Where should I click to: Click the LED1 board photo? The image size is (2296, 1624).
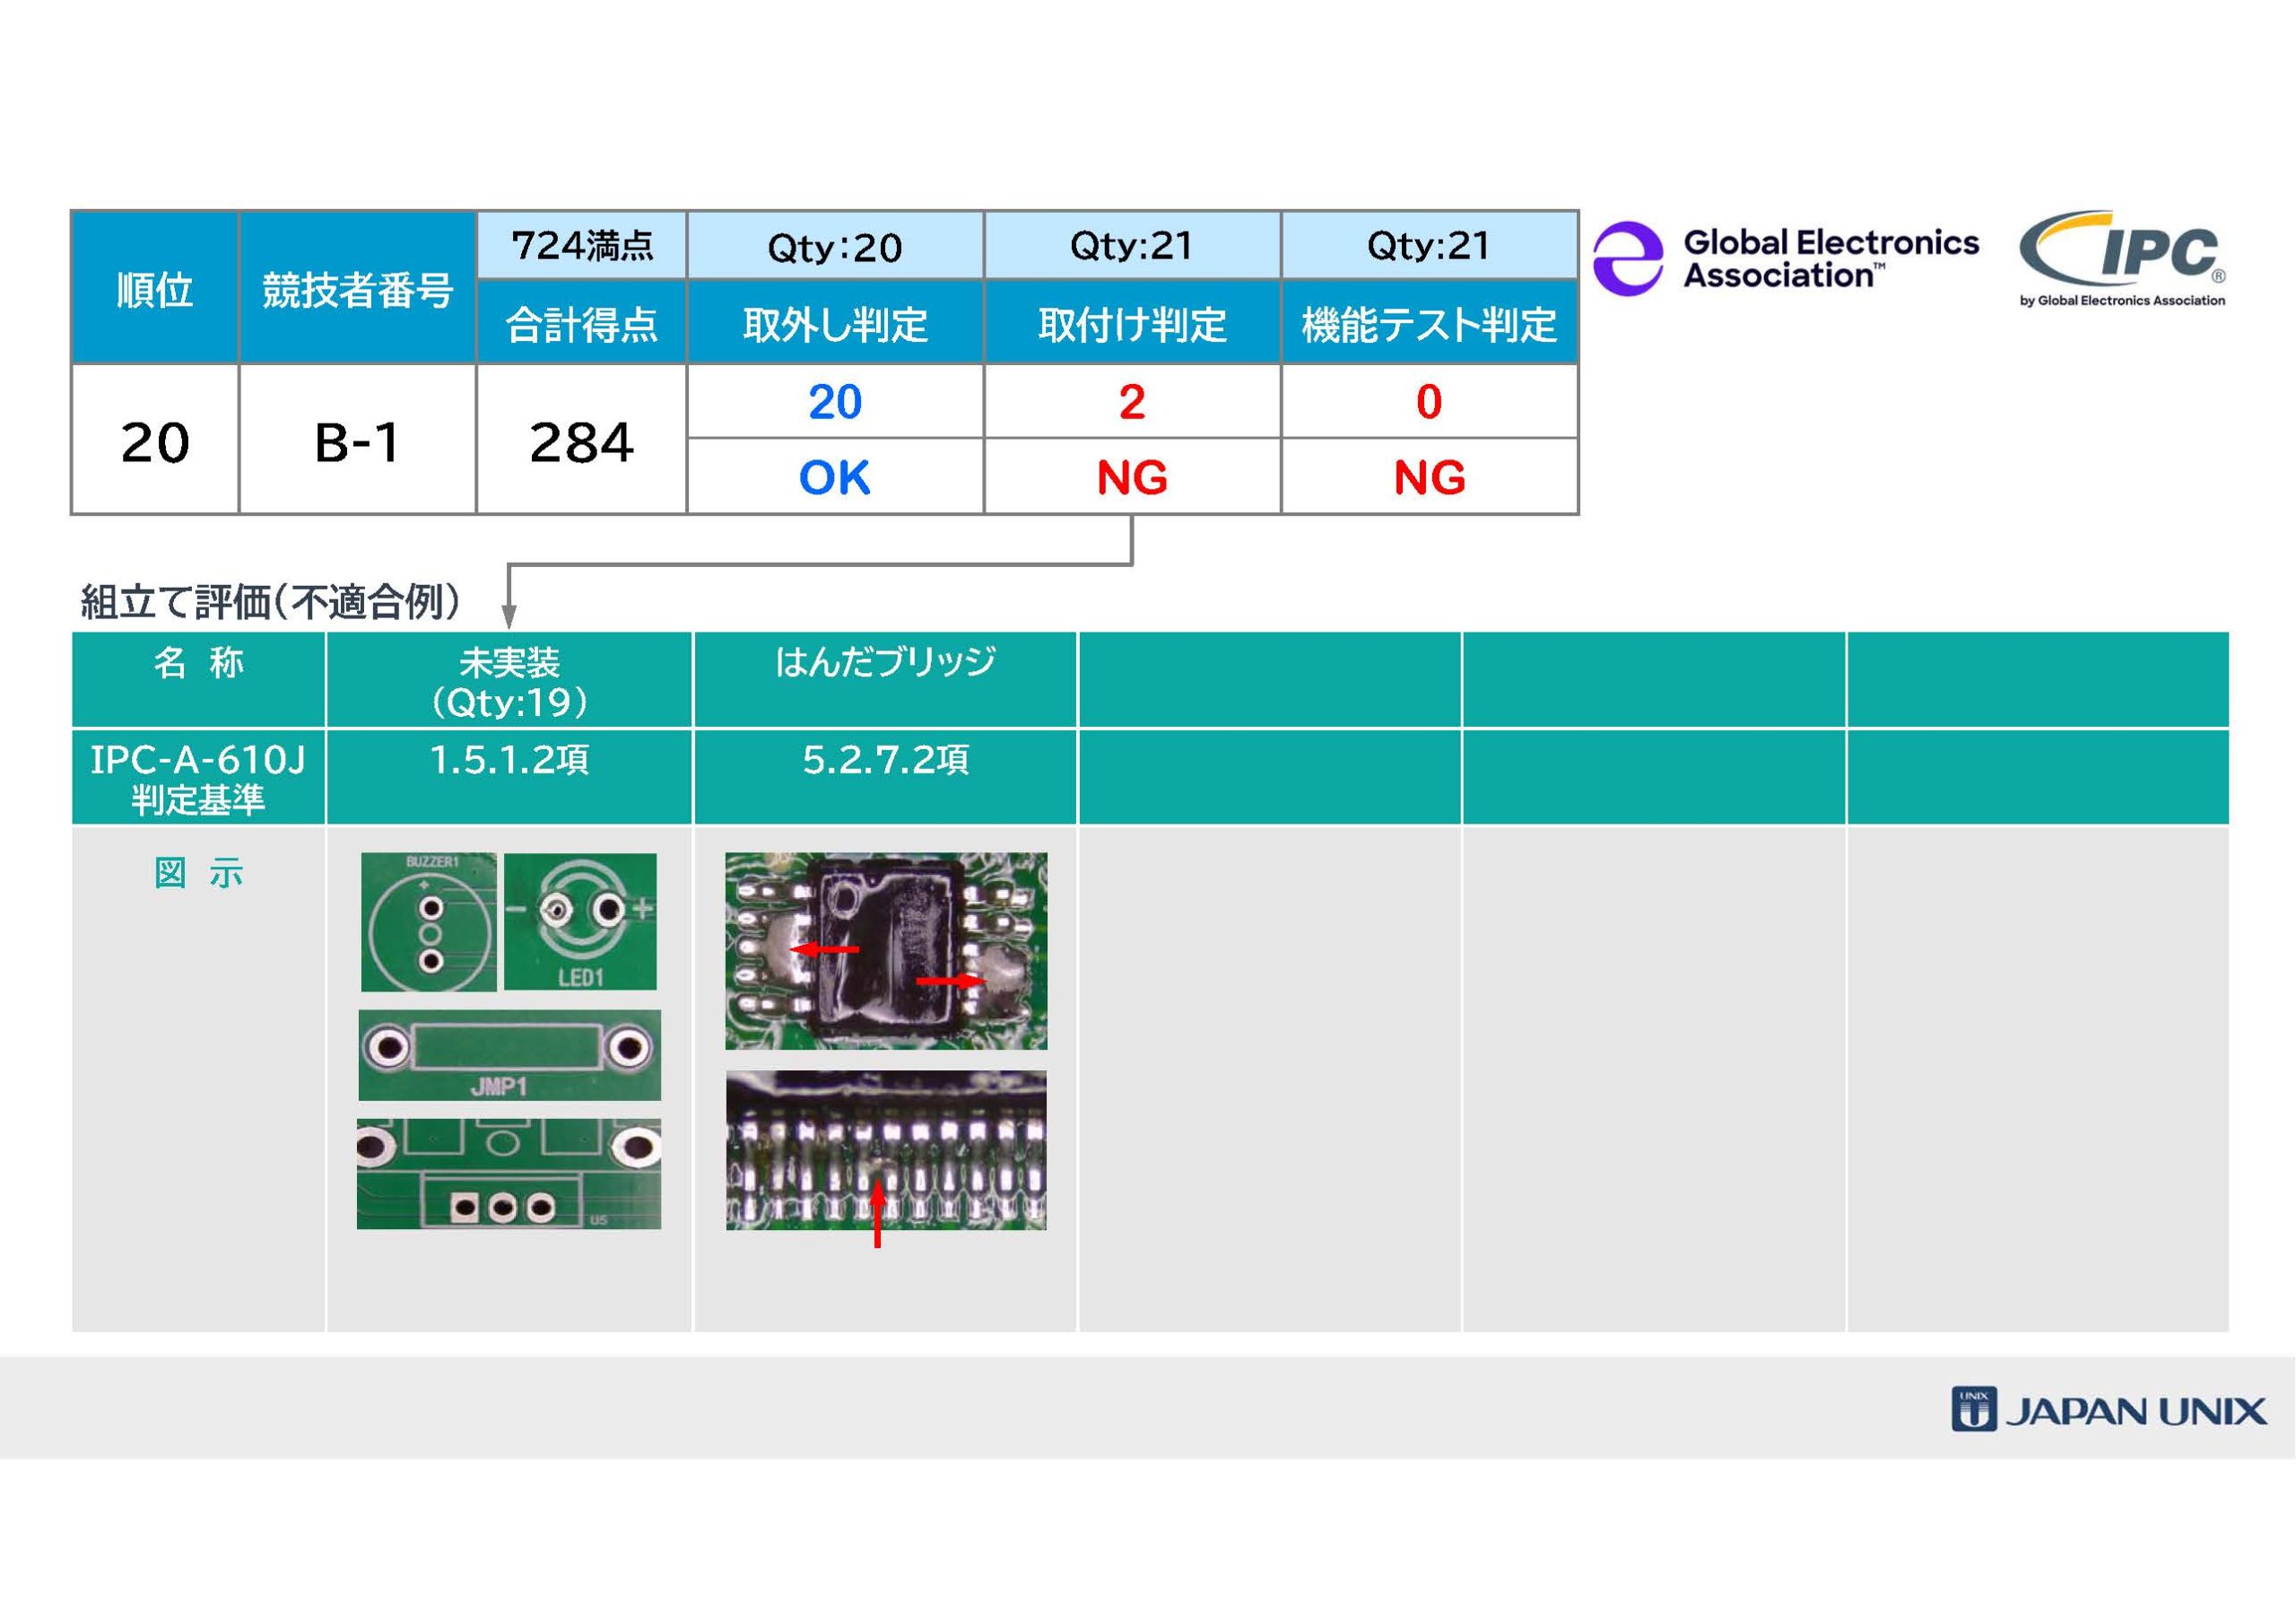pyautogui.click(x=580, y=921)
